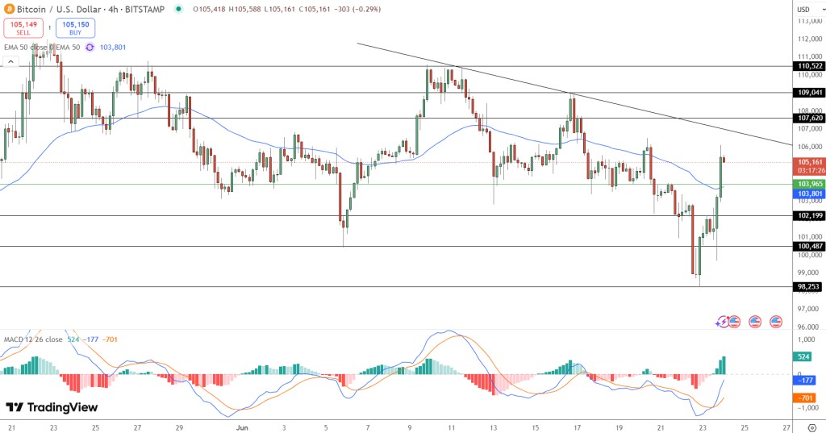The height and width of the screenshot is (433, 826).
Task: Click the blue 103,801 EMA axis label
Action: (x=810, y=194)
